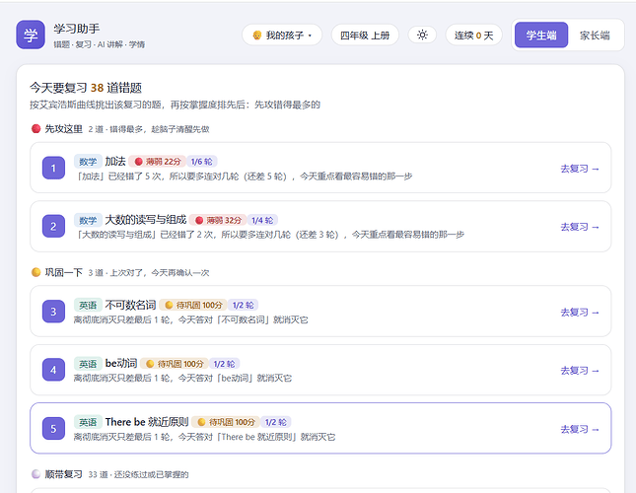Click the 先攻这里 section heading
The width and height of the screenshot is (636, 493).
pyautogui.click(x=64, y=129)
